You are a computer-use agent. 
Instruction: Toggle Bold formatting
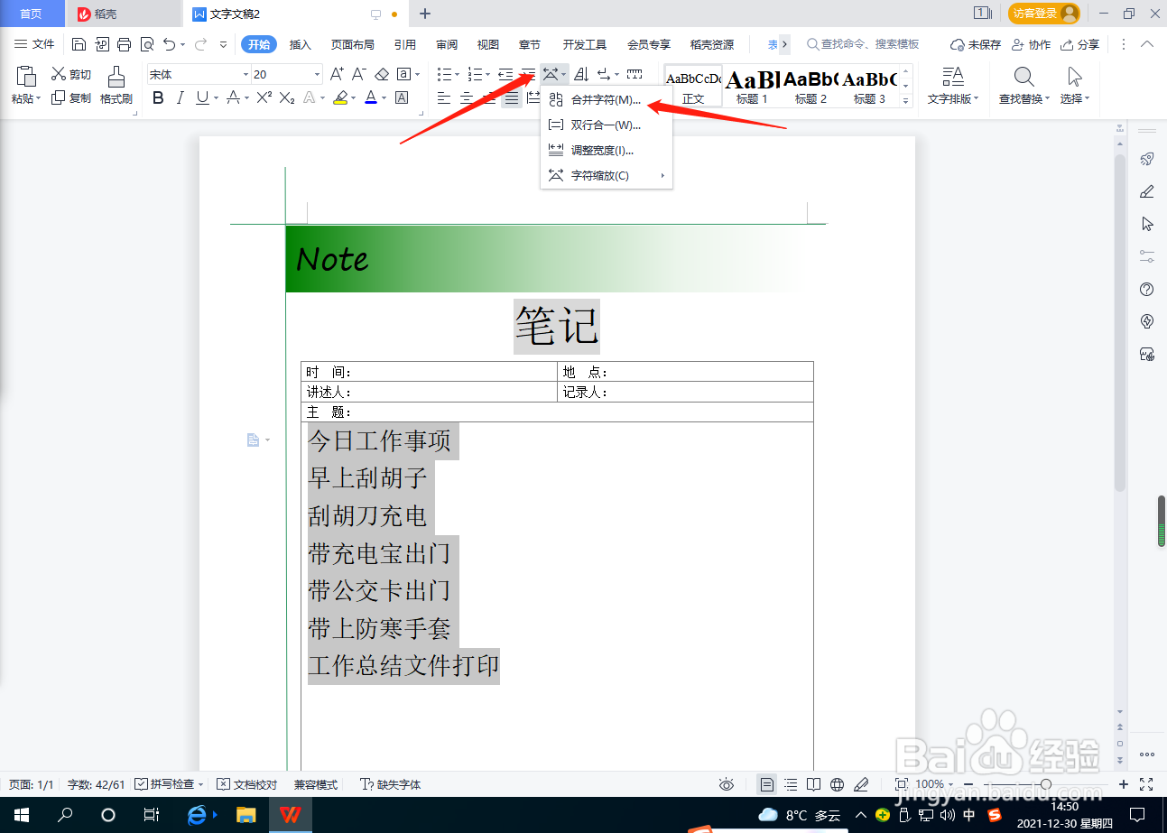click(158, 97)
